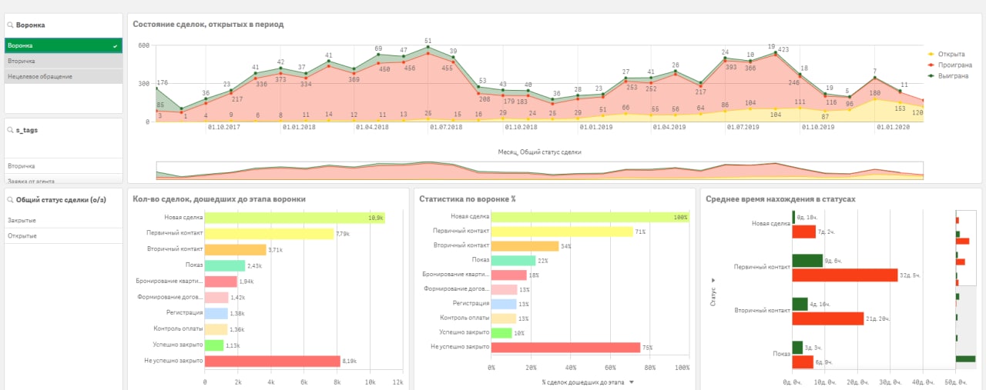
Task: Click the Проиграна legend label
Action: (x=954, y=65)
